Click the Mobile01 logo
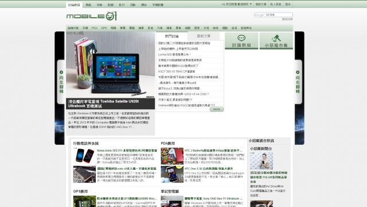Screen dimensions: 367x207 click(x=92, y=16)
